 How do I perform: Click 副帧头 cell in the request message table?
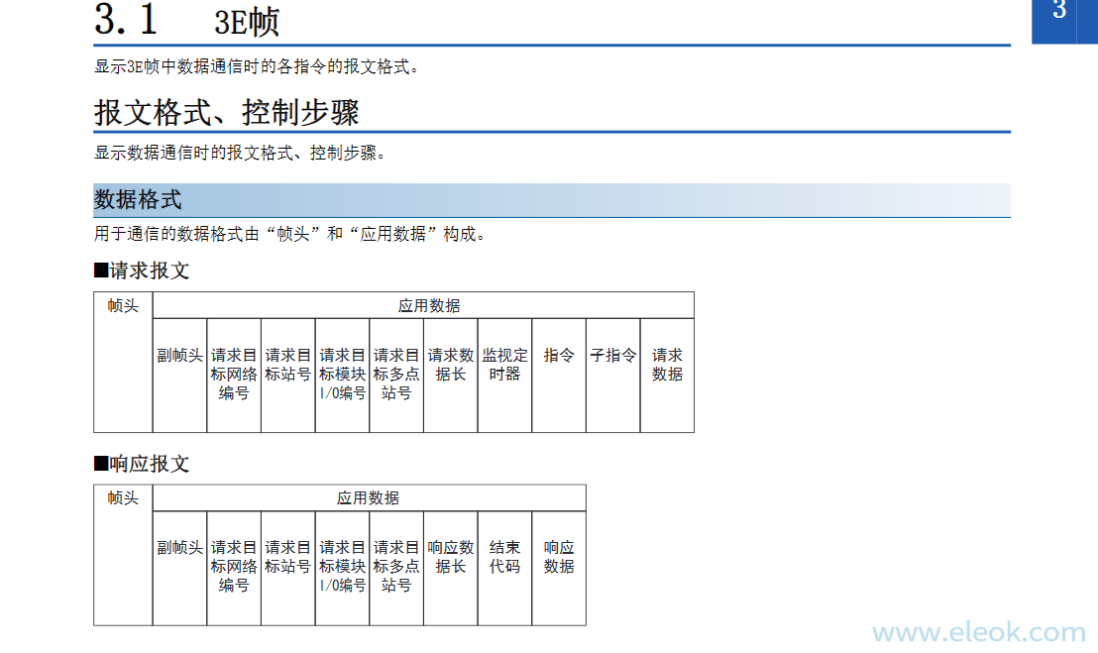pyautogui.click(x=179, y=356)
